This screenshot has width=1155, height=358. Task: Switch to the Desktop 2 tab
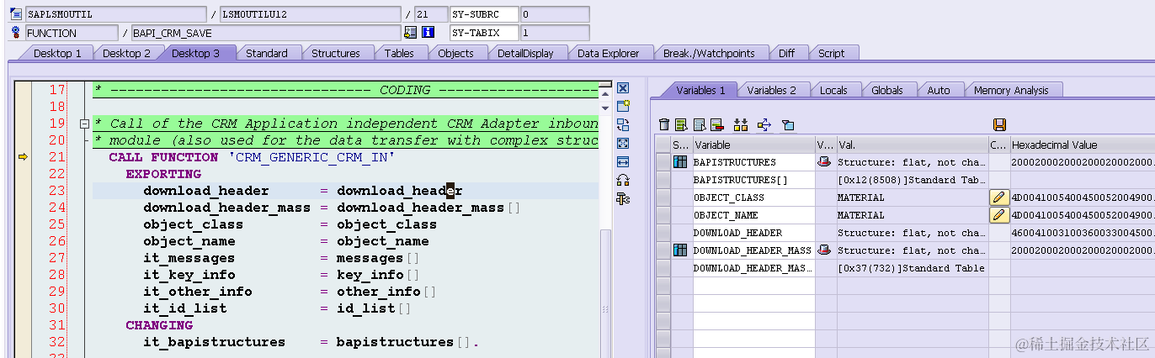click(126, 53)
